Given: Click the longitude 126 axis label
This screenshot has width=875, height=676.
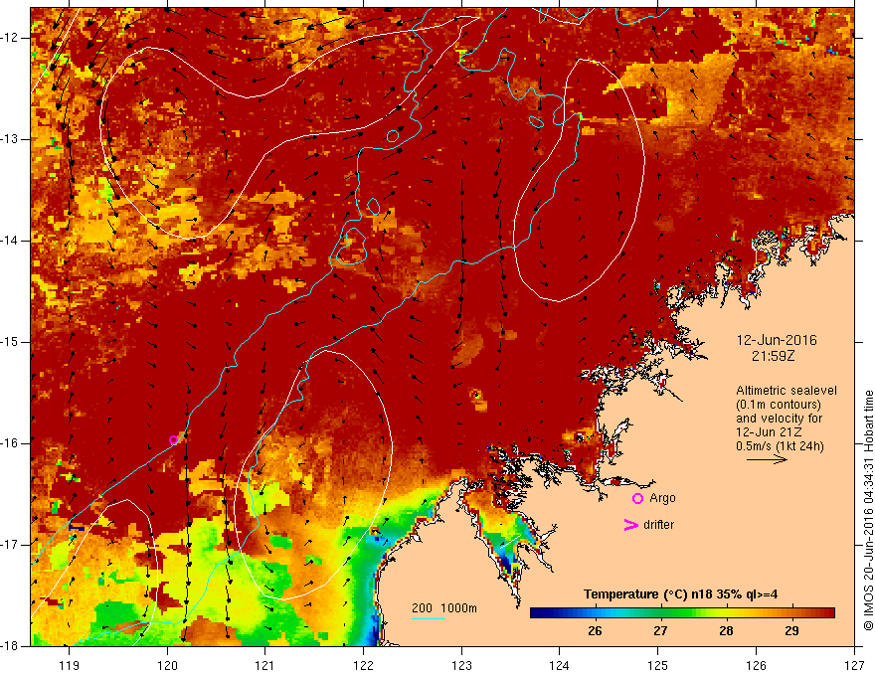Looking at the screenshot, I should (x=756, y=665).
